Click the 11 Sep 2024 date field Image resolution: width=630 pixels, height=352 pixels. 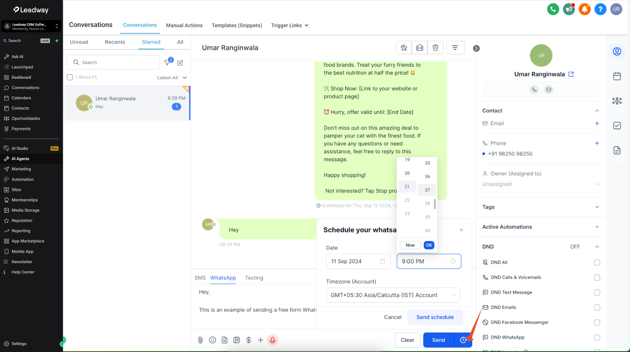(x=358, y=261)
